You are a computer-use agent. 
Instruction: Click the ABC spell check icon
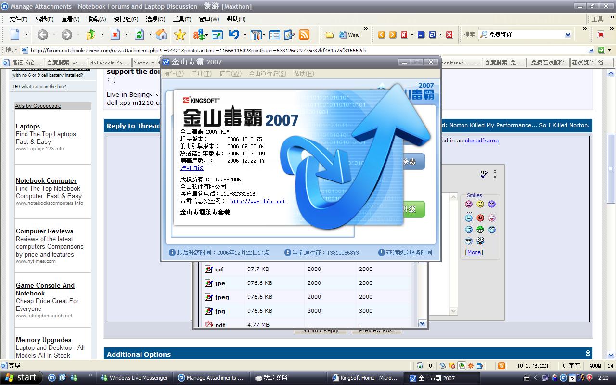point(484,174)
